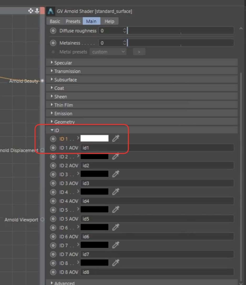Click the Metal presets apply arrow button

(139, 52)
